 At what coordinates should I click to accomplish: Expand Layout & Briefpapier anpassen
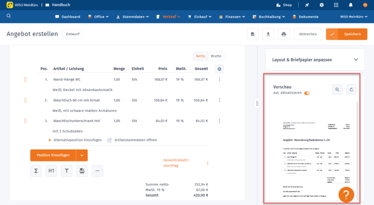(x=315, y=60)
